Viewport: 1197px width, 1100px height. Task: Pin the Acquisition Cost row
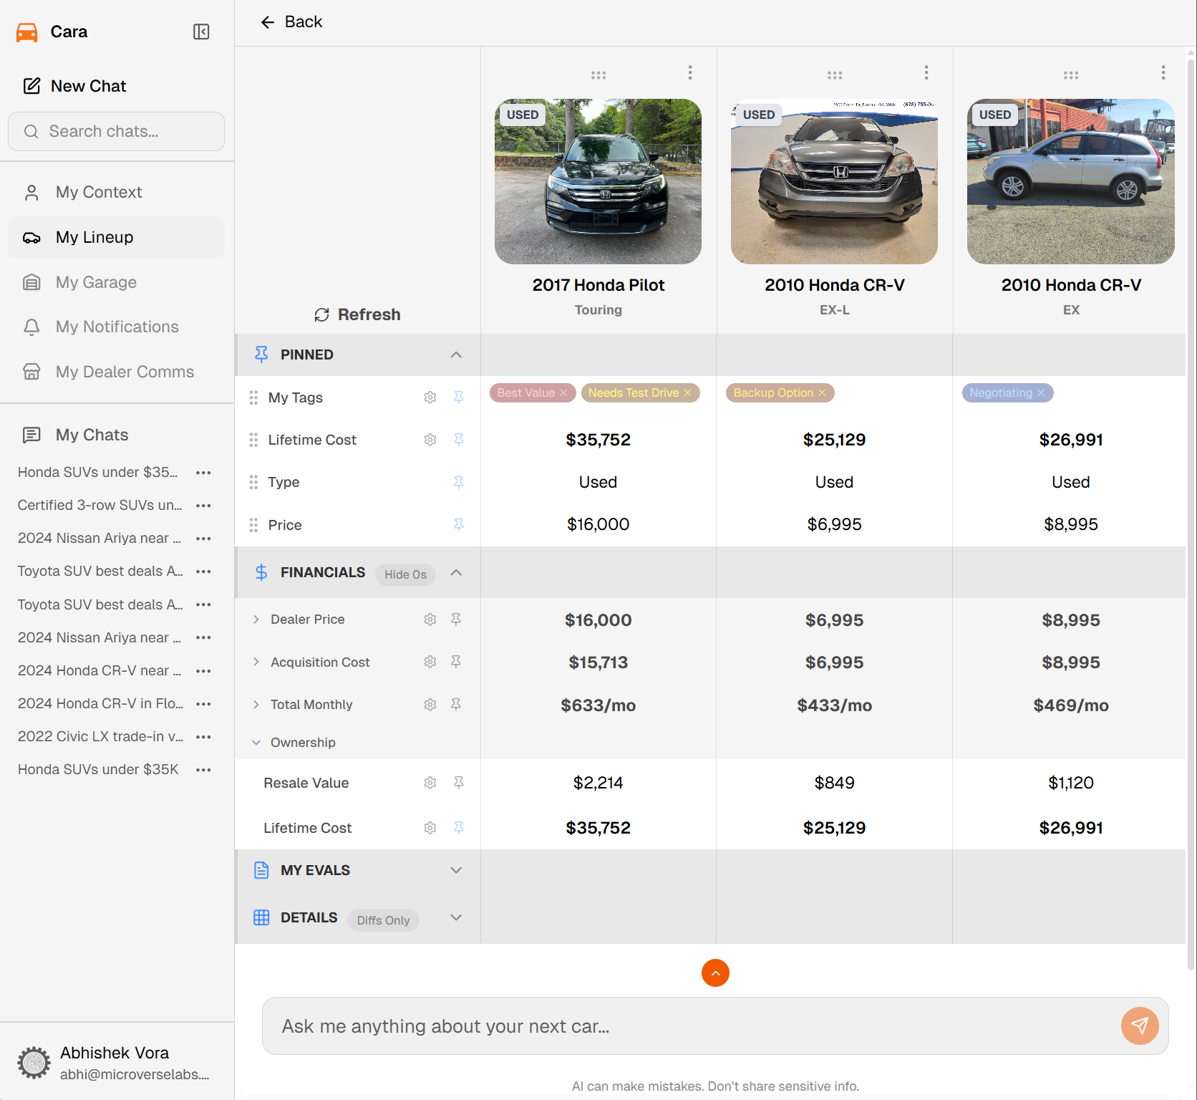click(x=456, y=662)
